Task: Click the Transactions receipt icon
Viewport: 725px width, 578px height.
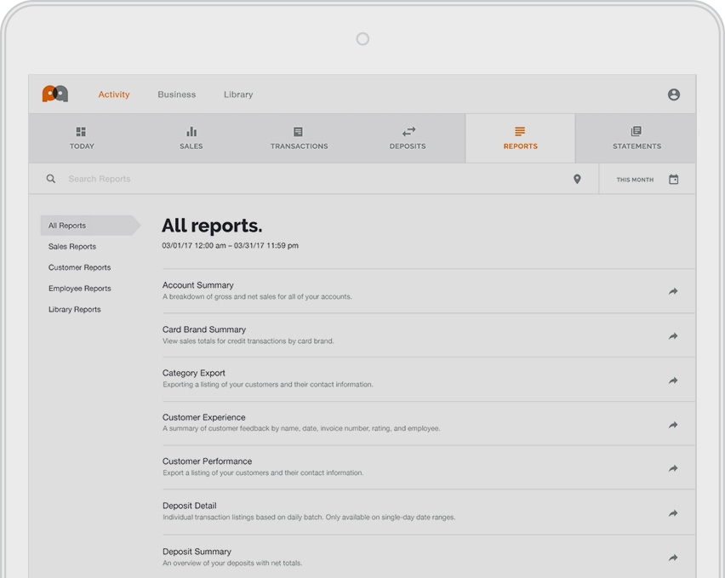Action: [298, 132]
